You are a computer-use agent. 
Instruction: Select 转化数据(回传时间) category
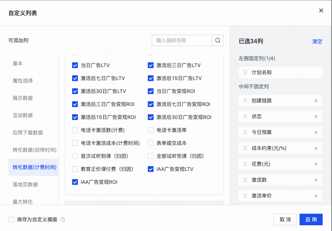pyautogui.click(x=35, y=150)
